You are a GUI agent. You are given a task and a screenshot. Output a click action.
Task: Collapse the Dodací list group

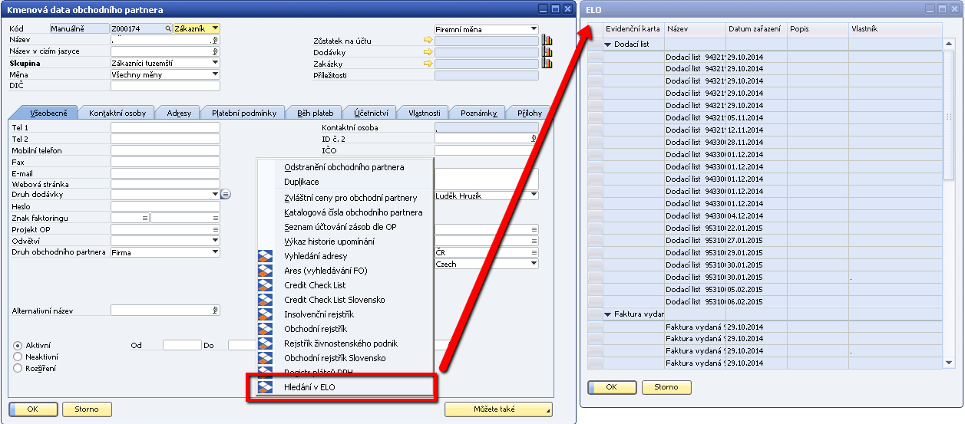pyautogui.click(x=608, y=44)
